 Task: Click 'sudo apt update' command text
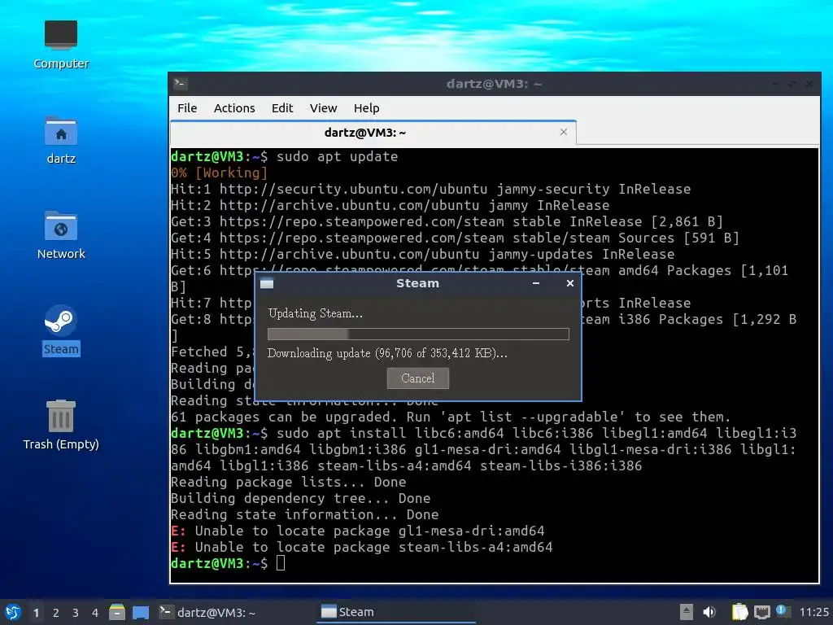[337, 157]
